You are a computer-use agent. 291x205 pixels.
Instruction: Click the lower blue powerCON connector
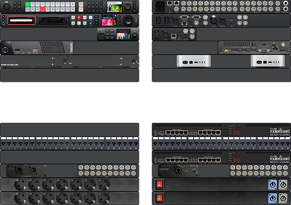pyautogui.click(x=273, y=198)
